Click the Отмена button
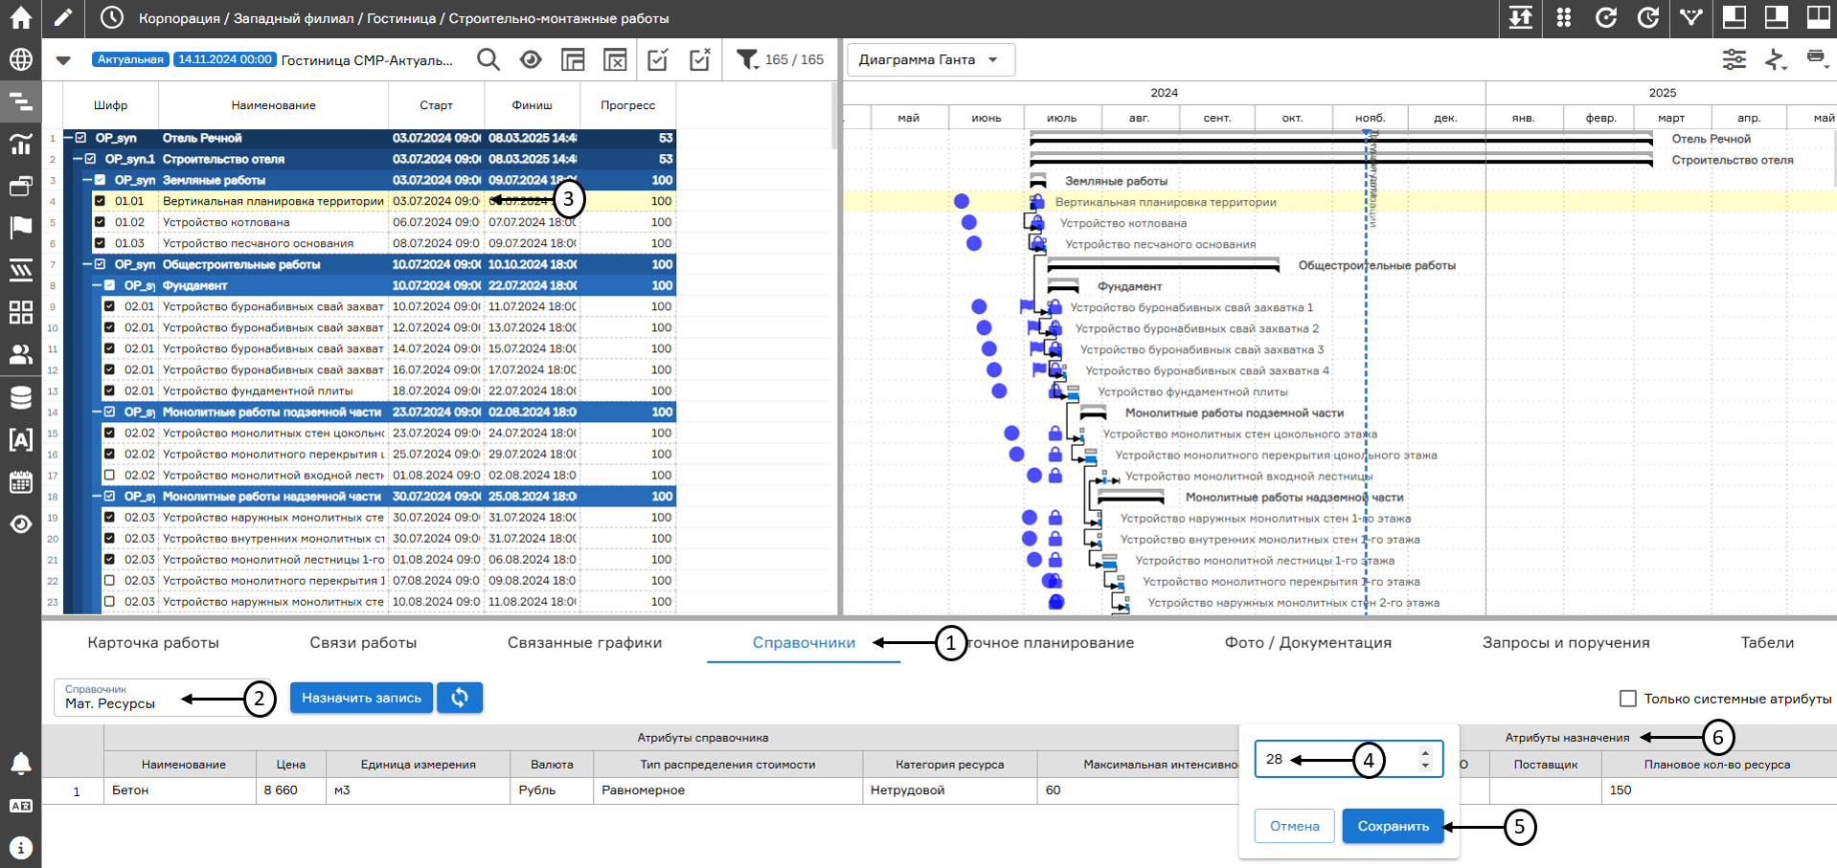 click(1295, 826)
